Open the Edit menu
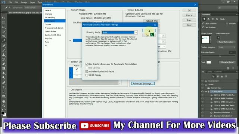Screen dimensions: 239x134 coord(16,2)
